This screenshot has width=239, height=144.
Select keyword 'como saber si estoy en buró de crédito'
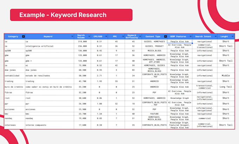click(x=50, y=87)
